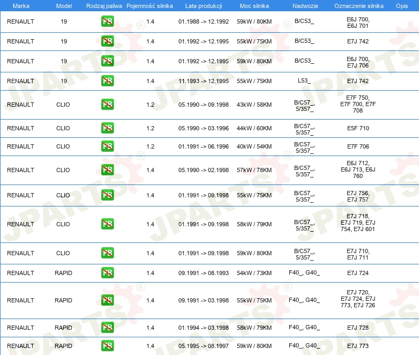
Task: Click the date cell 05.1990 -> 09.1998
Action: 204,105
